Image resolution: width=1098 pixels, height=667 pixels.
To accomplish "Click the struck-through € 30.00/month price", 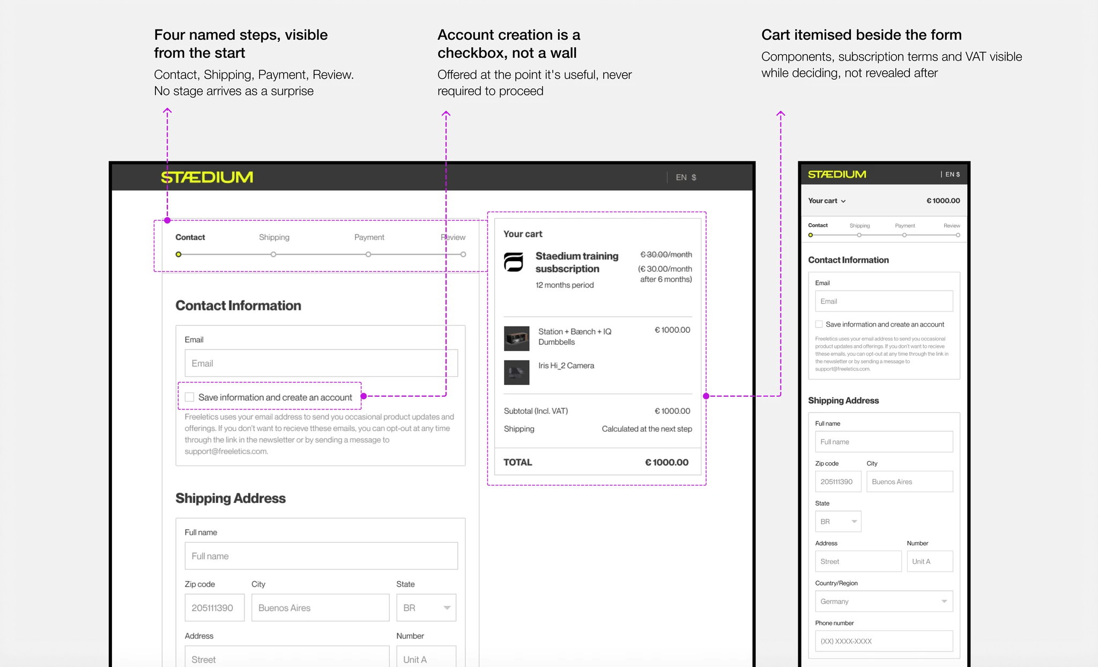I will point(666,254).
